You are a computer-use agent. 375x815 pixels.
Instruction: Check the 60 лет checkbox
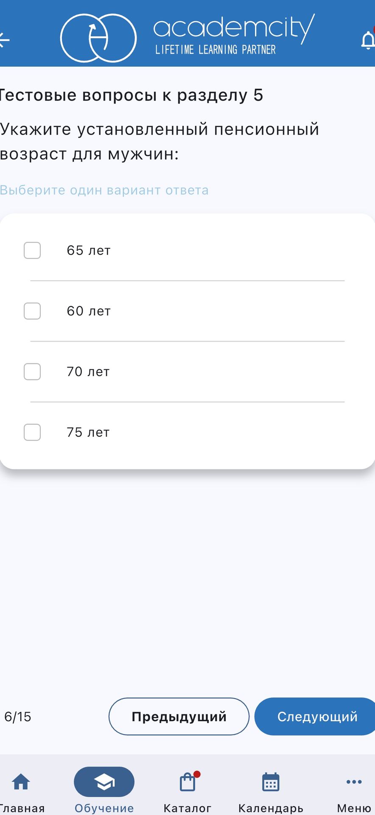point(32,311)
